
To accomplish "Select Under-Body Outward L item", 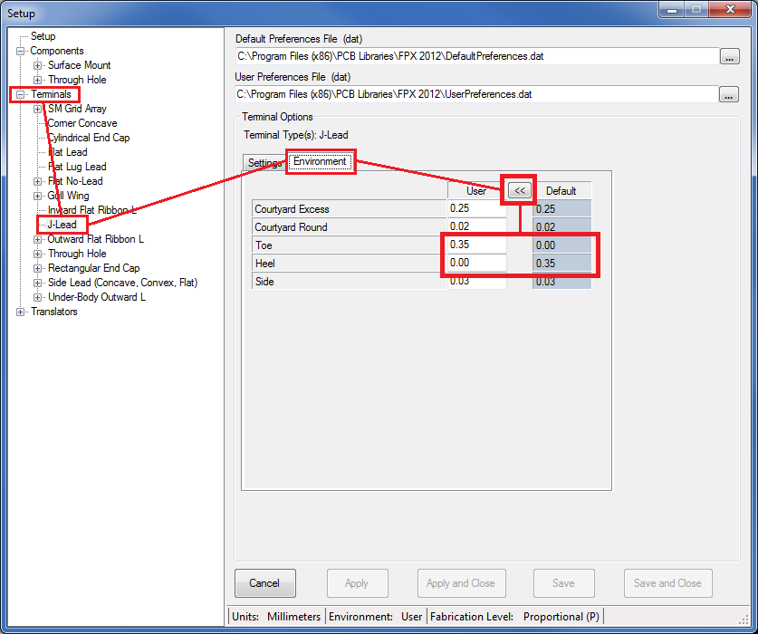I will pyautogui.click(x=97, y=297).
